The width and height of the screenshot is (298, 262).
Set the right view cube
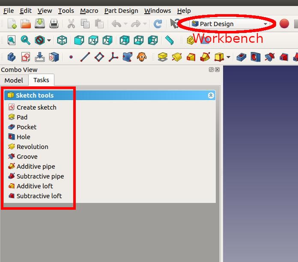coord(107,40)
